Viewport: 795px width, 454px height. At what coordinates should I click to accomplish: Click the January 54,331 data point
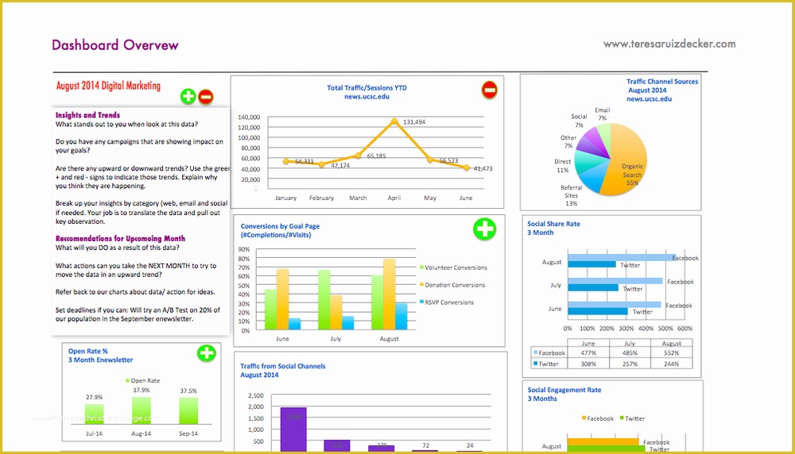coord(286,161)
